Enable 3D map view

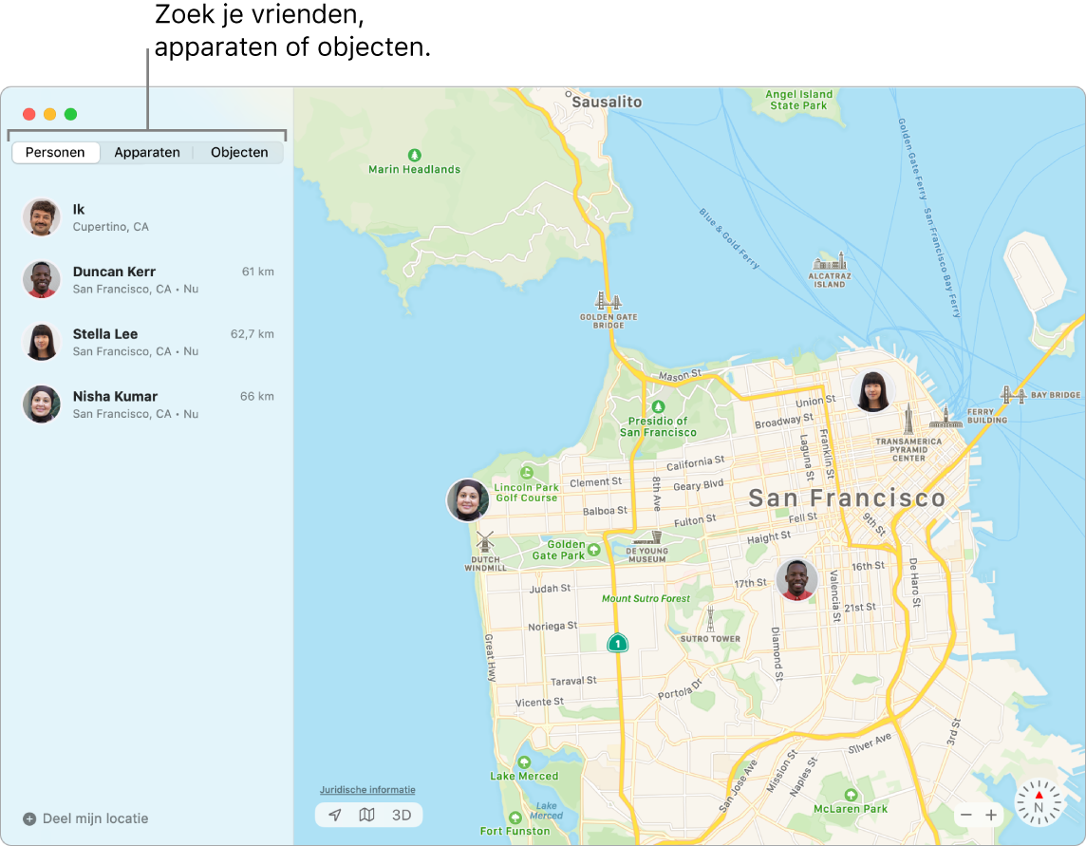point(401,815)
